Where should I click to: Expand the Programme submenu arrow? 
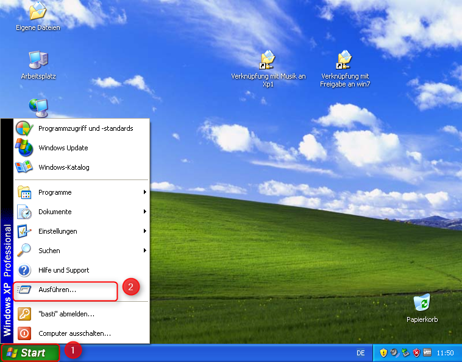(145, 192)
